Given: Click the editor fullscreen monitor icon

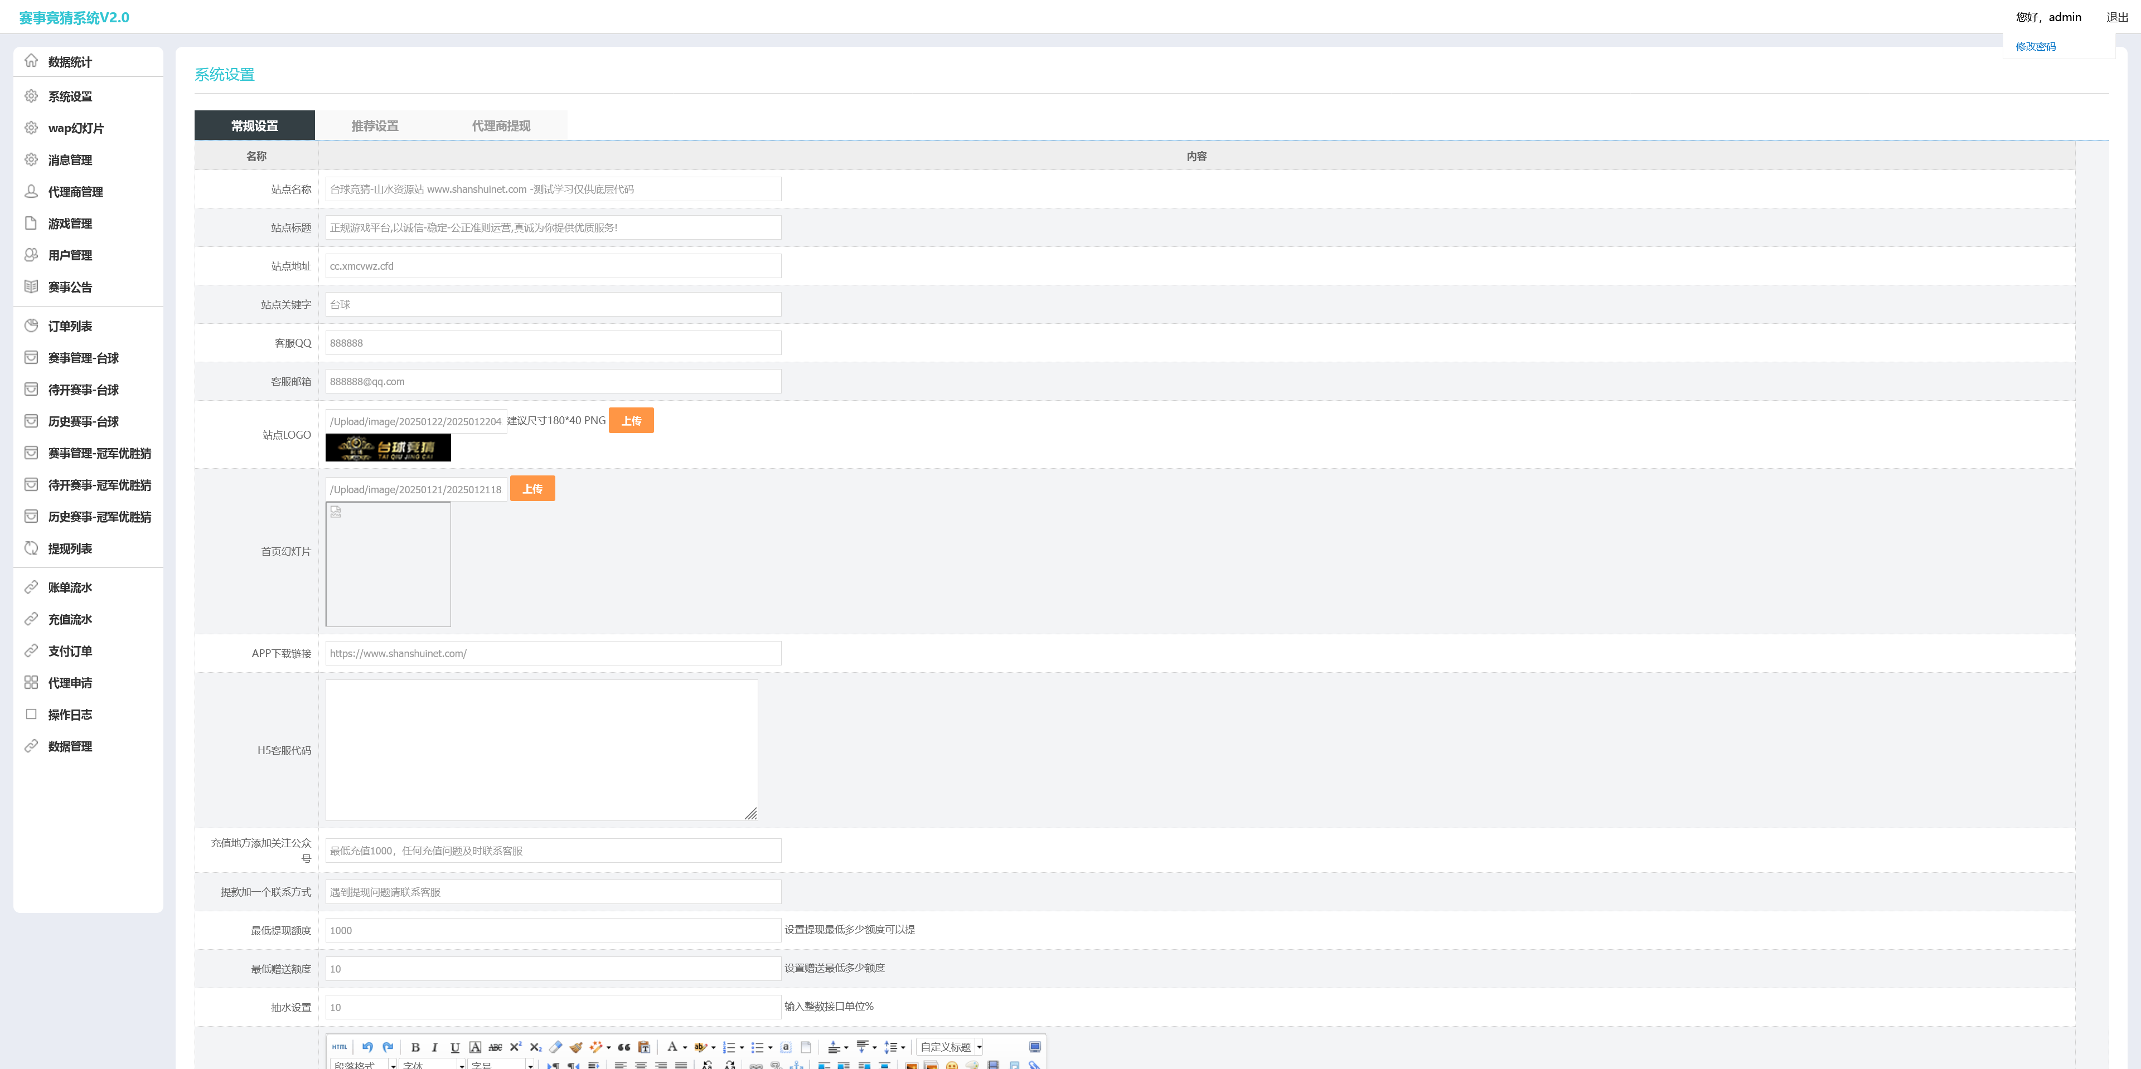Looking at the screenshot, I should click(x=1035, y=1047).
